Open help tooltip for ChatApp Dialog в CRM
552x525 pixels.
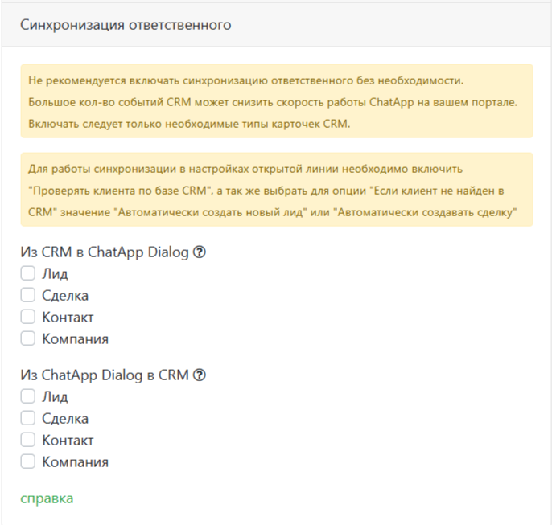point(200,375)
